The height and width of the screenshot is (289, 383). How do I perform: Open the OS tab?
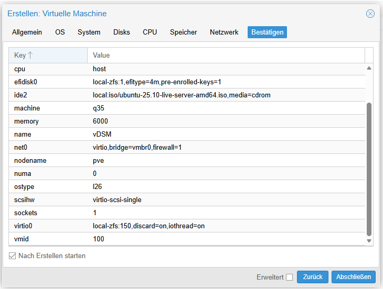(60, 32)
